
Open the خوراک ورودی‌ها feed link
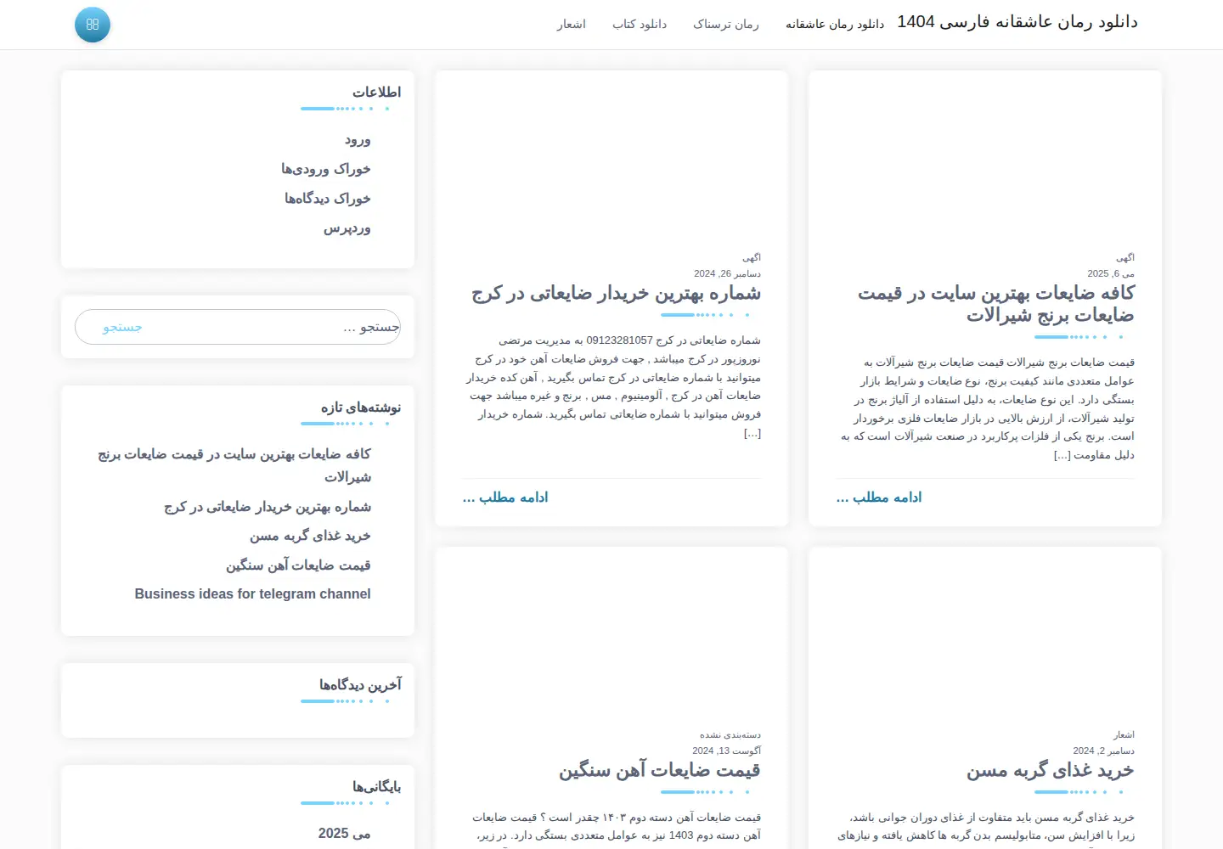click(x=326, y=169)
